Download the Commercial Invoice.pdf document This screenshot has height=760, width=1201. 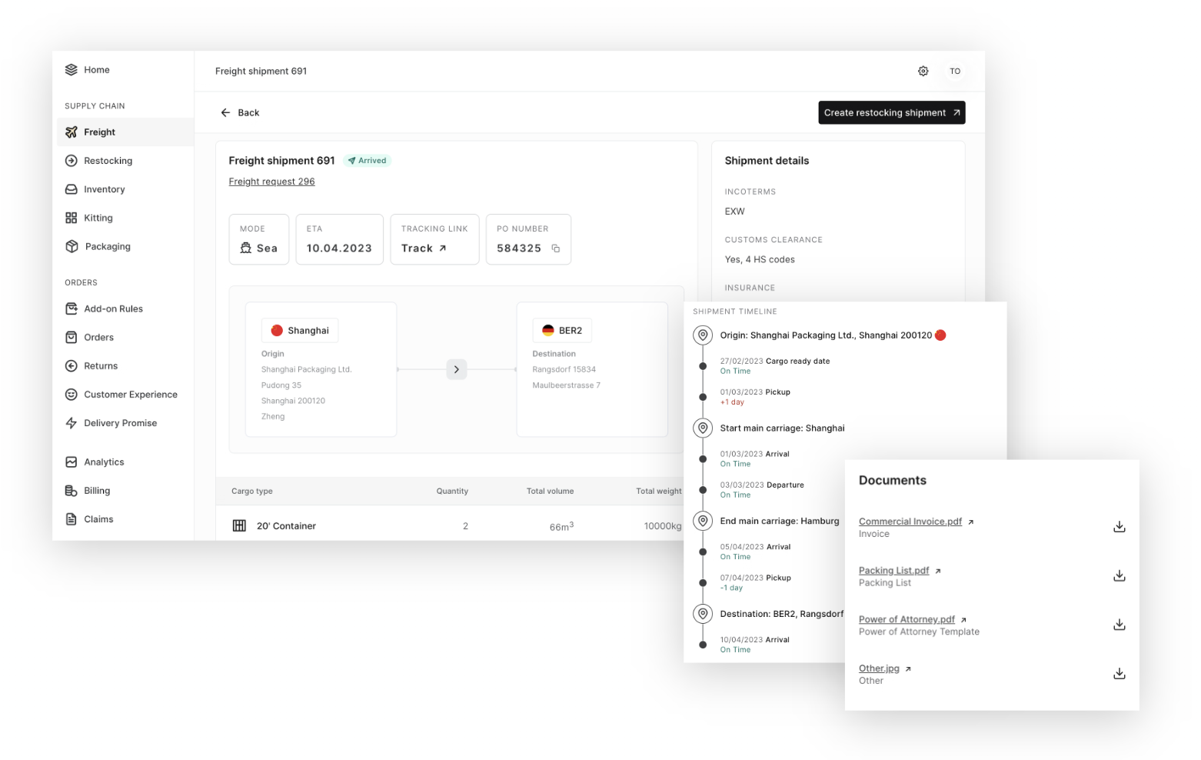tap(1119, 526)
